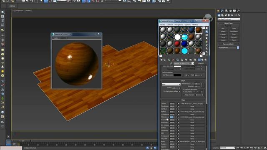
Task: Open Modes menu in Material Editor
Action: (x=162, y=25)
